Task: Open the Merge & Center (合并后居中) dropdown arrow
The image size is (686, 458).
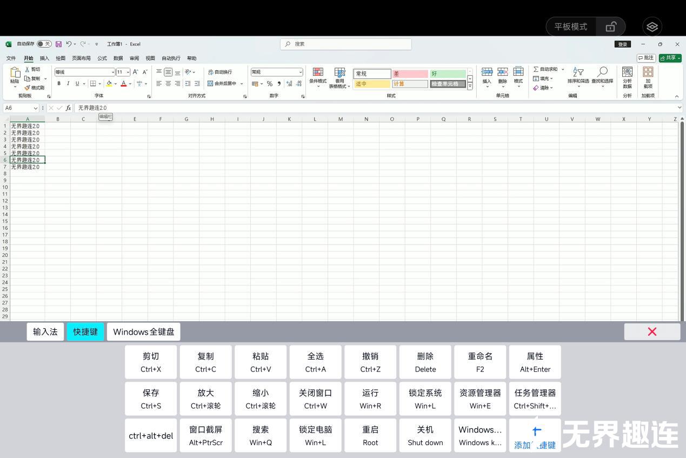Action: tap(242, 83)
